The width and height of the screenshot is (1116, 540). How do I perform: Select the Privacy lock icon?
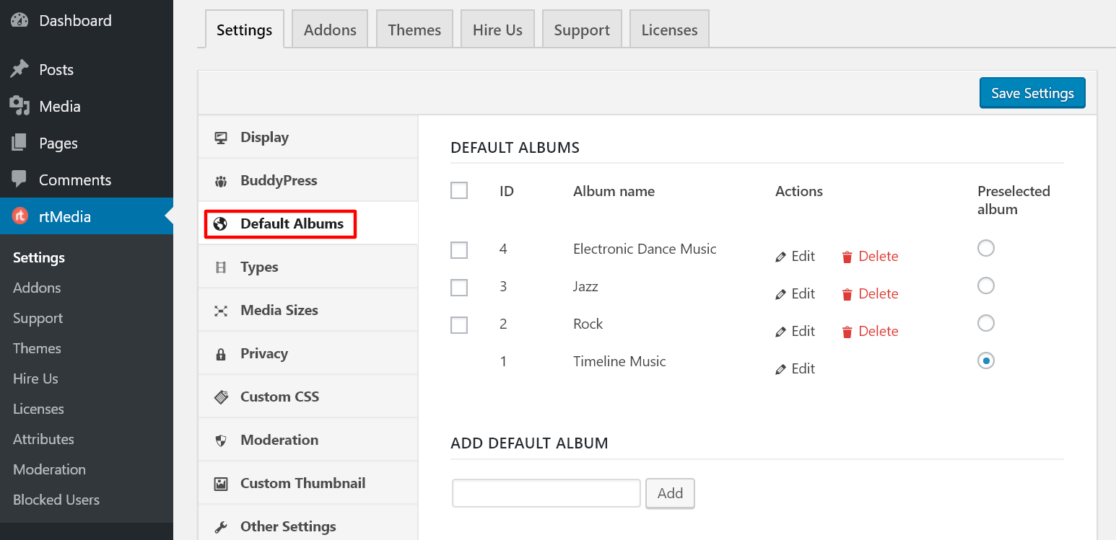pyautogui.click(x=221, y=353)
